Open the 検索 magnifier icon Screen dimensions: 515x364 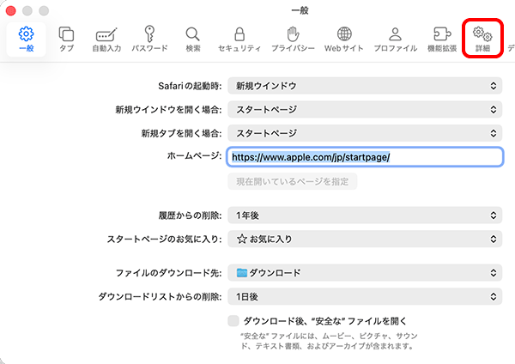coord(193,34)
